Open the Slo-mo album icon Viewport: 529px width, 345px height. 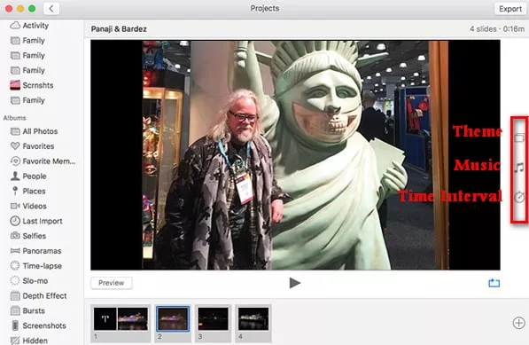pyautogui.click(x=15, y=280)
